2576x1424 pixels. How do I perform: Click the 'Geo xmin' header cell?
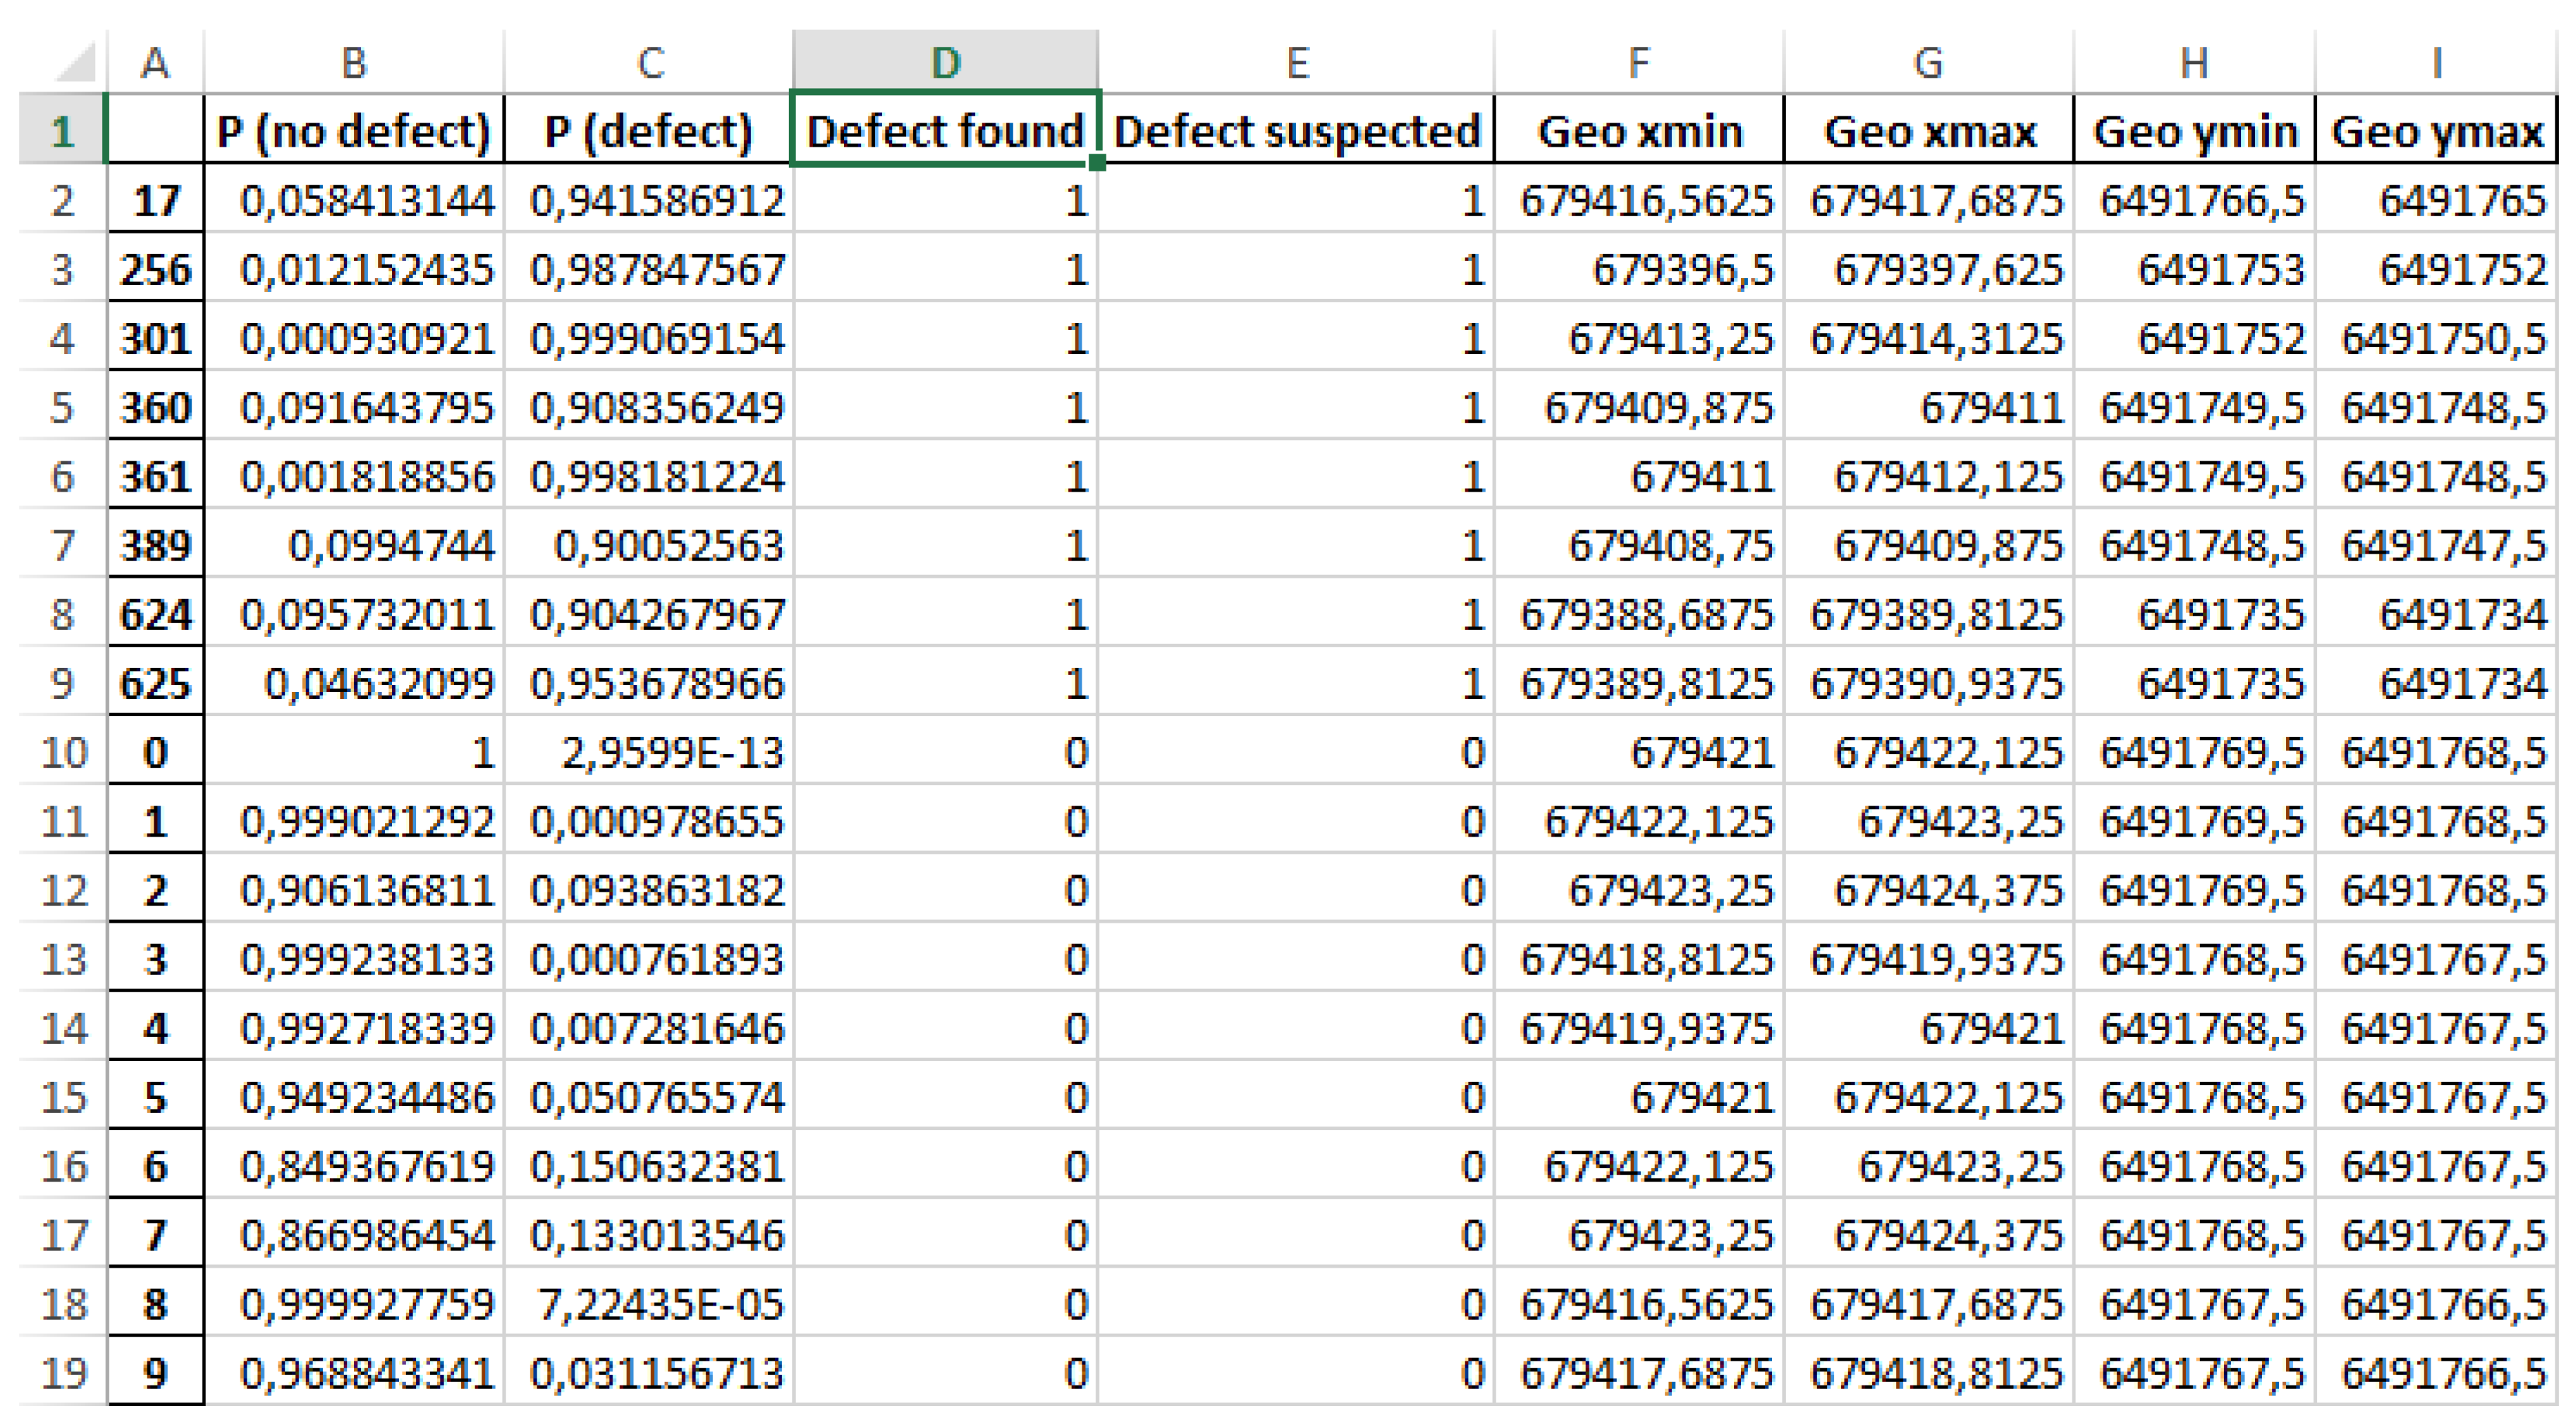point(1638,131)
